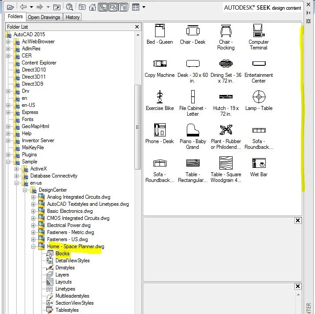
Task: Open the Search tool icon
Action: [x=70, y=7]
